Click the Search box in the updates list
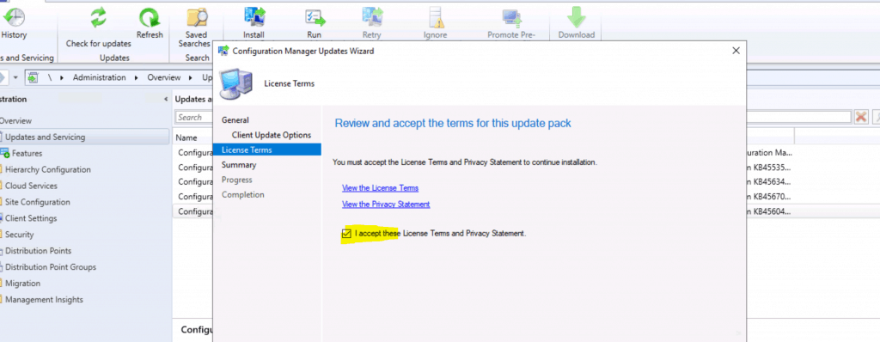 pyautogui.click(x=193, y=118)
